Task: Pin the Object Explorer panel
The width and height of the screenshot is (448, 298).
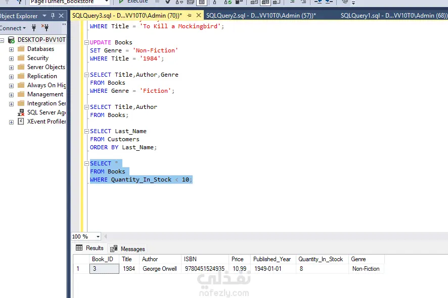Action: coord(53,16)
